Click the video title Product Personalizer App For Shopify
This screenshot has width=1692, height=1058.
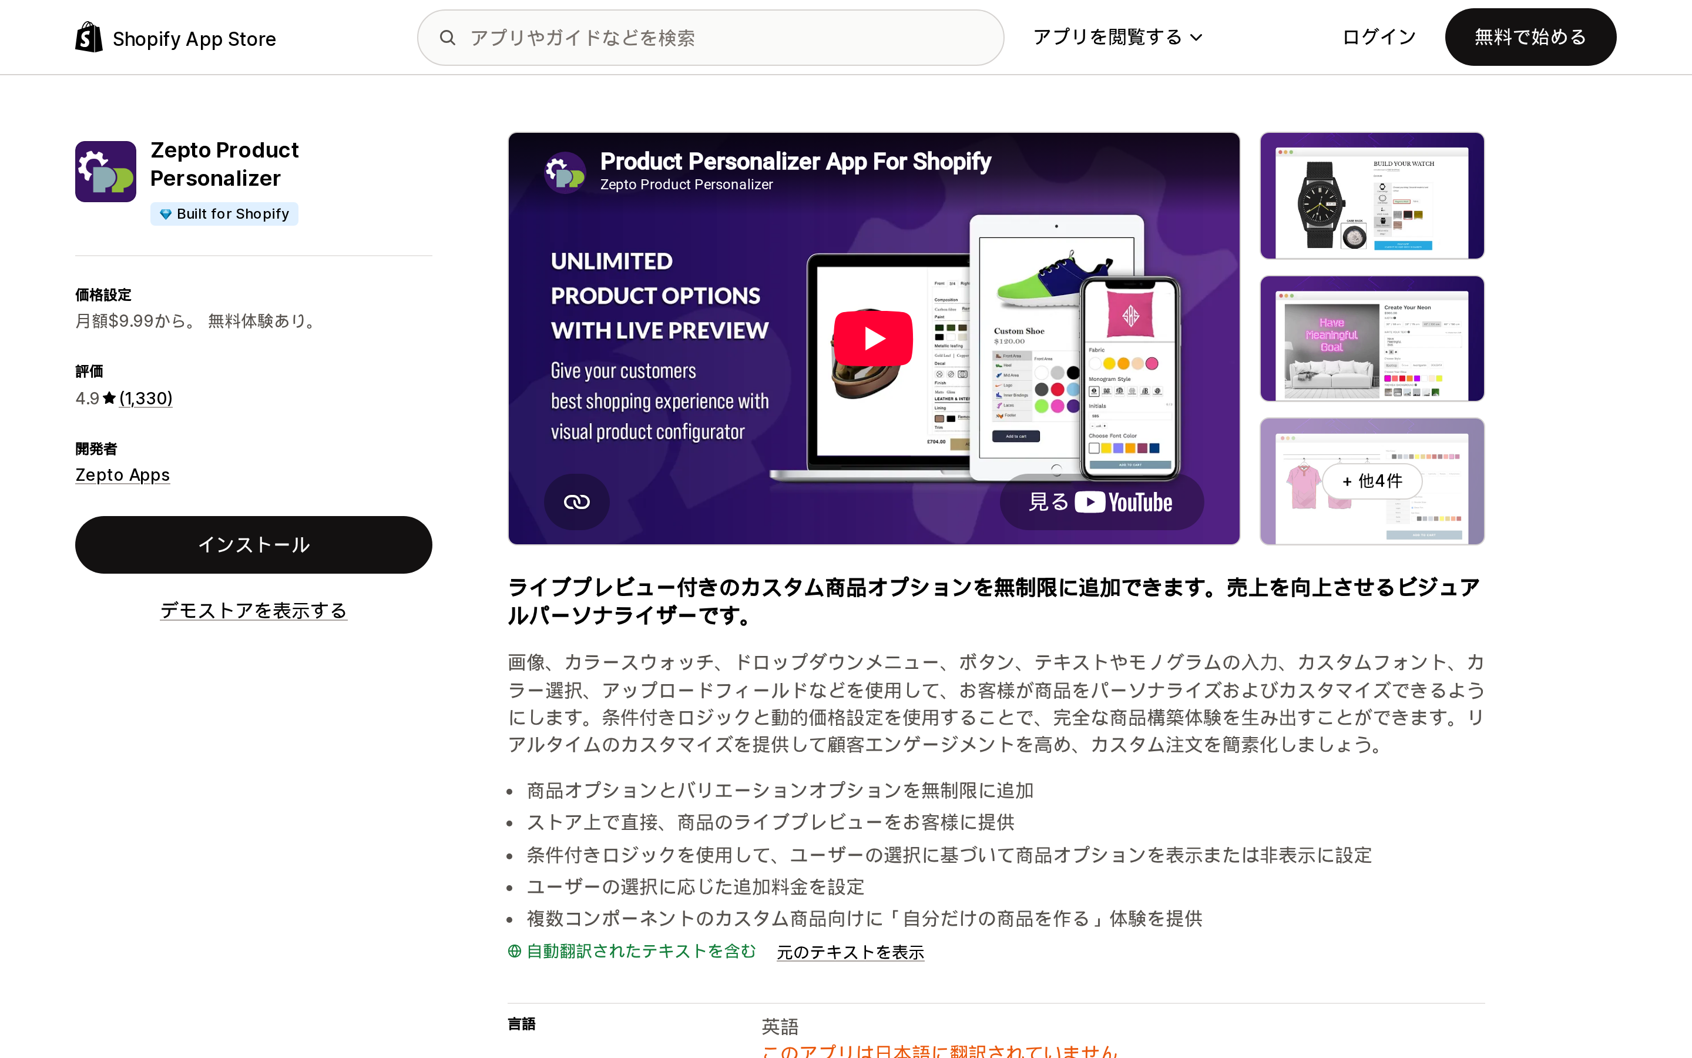795,162
